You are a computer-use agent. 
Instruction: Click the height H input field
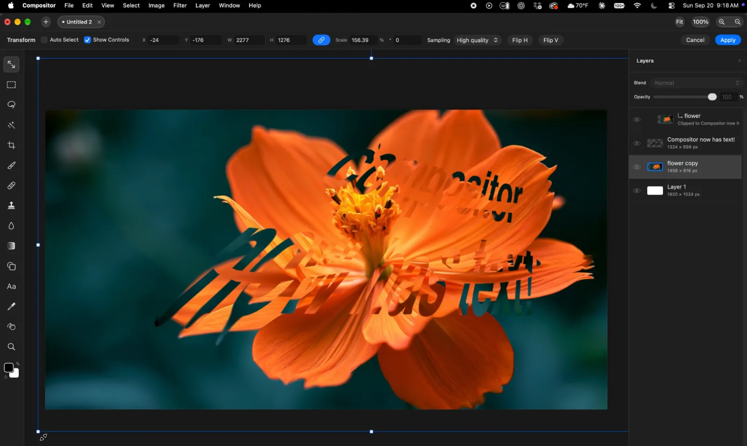(x=291, y=40)
